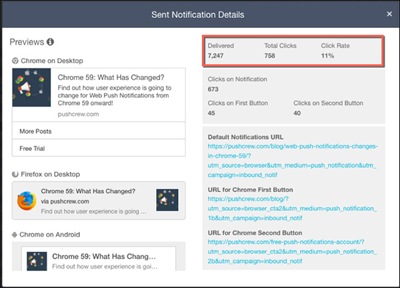
Task: Click pushcrew.com in the Chrome desktop preview
Action: (x=78, y=114)
